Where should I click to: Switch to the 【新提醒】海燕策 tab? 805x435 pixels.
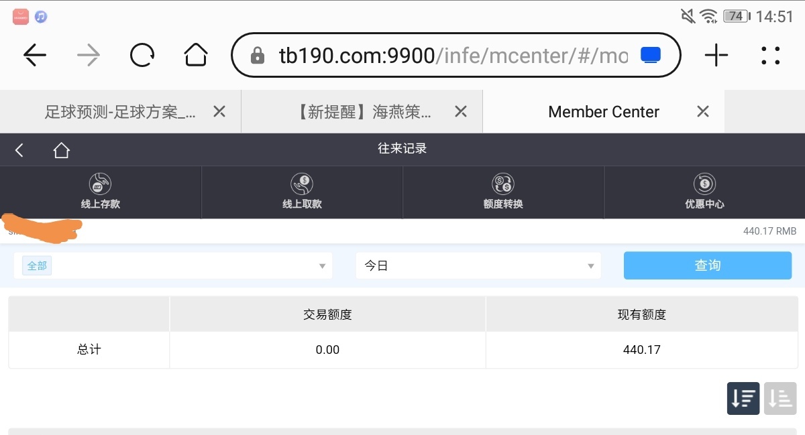click(x=365, y=112)
